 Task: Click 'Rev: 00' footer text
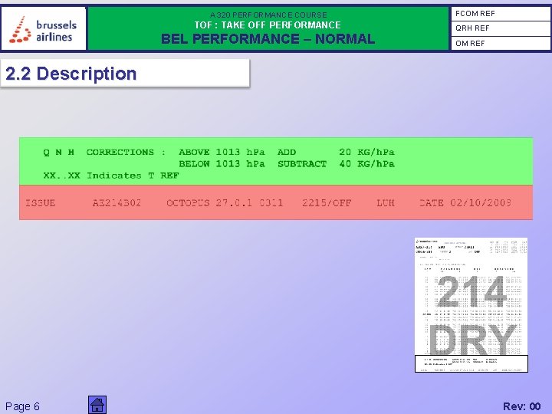click(522, 406)
